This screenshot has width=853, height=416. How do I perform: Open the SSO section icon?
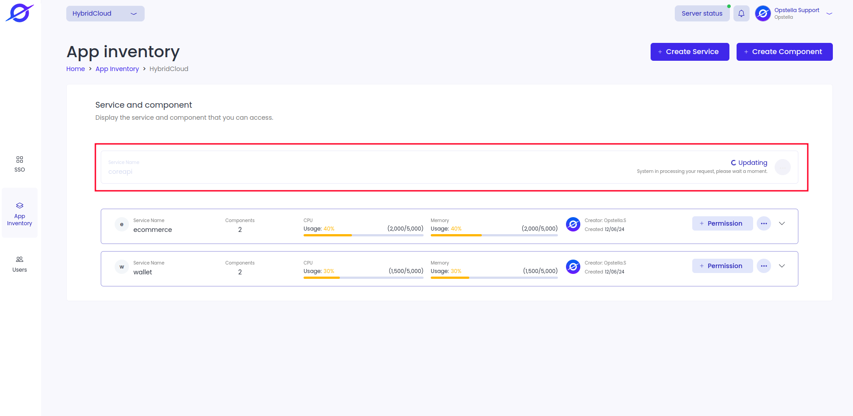tap(20, 160)
